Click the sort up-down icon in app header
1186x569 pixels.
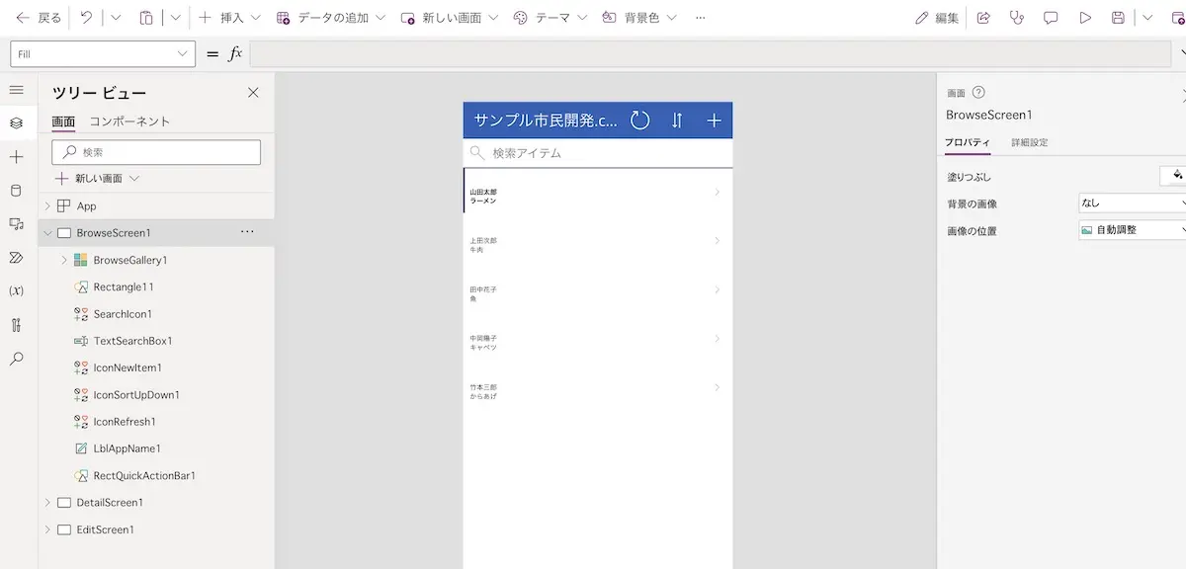pos(677,121)
